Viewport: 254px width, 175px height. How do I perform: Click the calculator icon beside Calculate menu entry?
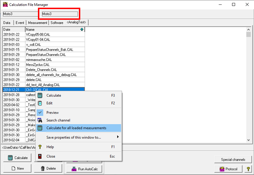pos(40,95)
